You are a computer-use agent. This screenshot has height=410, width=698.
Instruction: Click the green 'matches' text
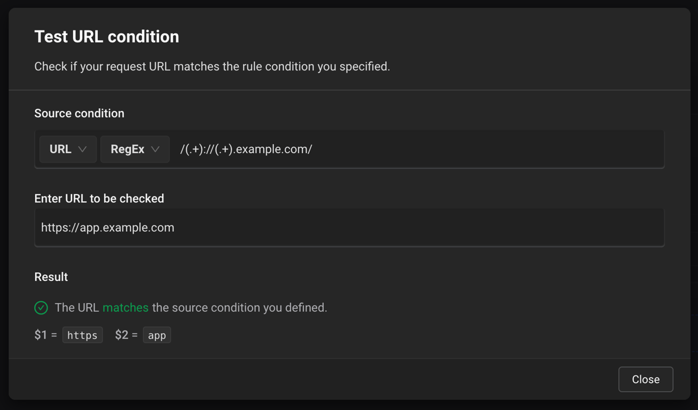(x=126, y=307)
